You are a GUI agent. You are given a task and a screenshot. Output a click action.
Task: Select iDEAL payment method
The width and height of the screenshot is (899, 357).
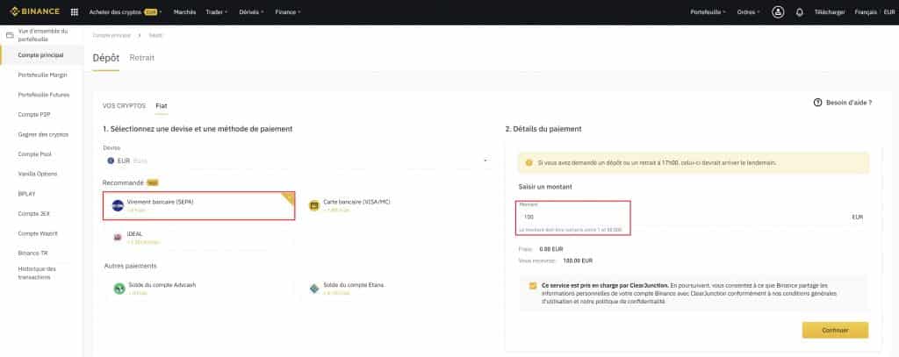pos(199,237)
